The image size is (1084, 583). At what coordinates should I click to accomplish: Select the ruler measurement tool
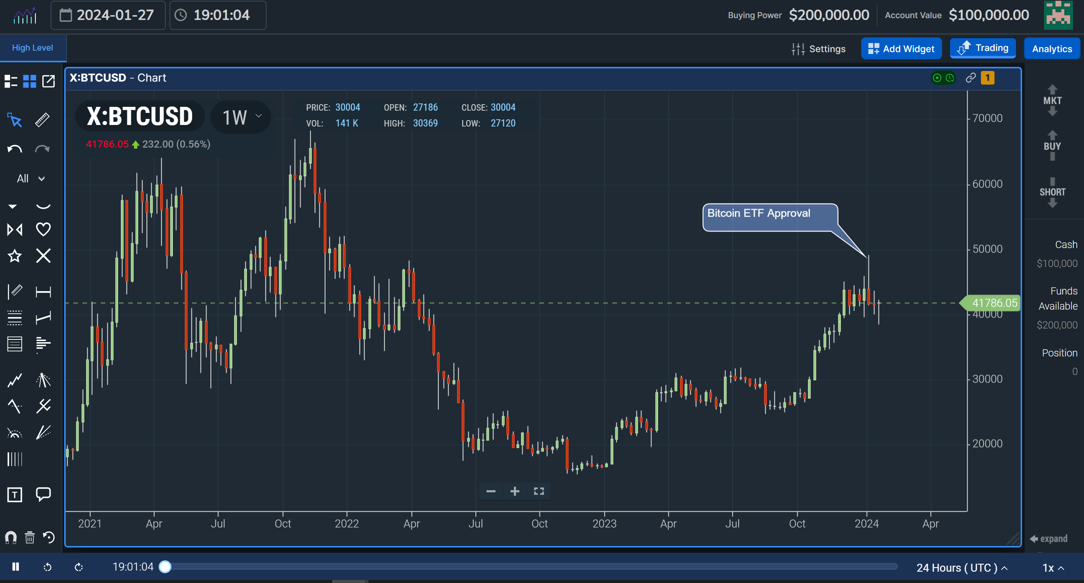click(x=43, y=120)
